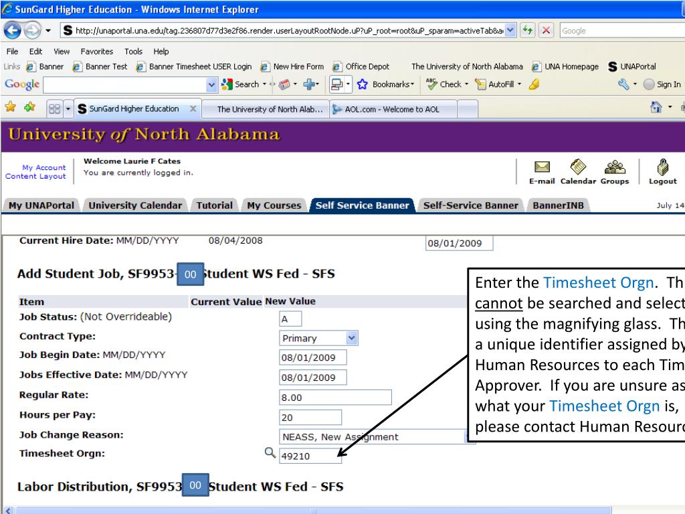Screen dimensions: 685x514
Task: Open the Banner link in Links bar
Action: [x=45, y=66]
